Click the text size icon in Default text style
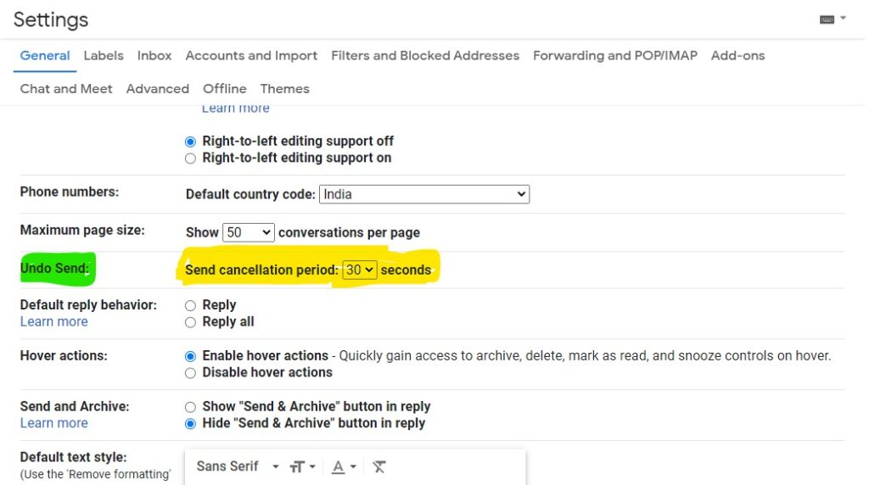Image resolution: width=869 pixels, height=485 pixels. click(297, 466)
